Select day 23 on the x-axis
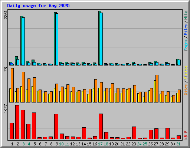The image size is (190, 148). click(134, 144)
